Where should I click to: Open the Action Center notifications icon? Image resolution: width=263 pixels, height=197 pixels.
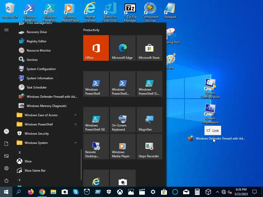[x=255, y=192]
